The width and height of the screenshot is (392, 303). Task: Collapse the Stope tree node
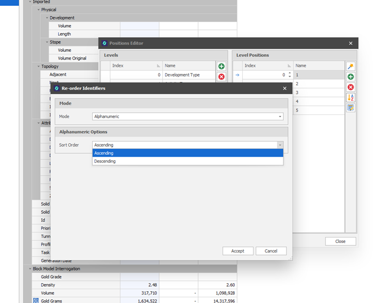[47, 42]
